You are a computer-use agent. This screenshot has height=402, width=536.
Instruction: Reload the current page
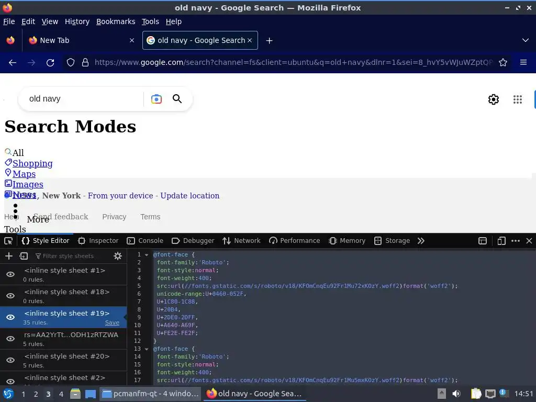pos(50,63)
